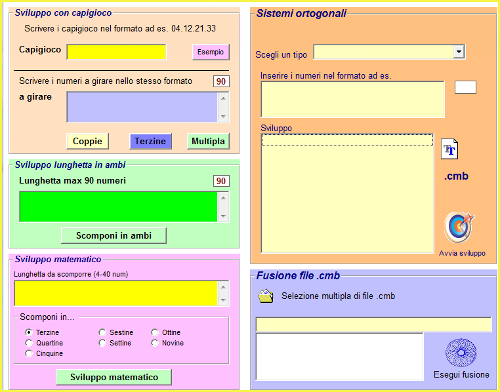
Task: Click the a girare scrollbar down arrow
Action: click(x=223, y=116)
